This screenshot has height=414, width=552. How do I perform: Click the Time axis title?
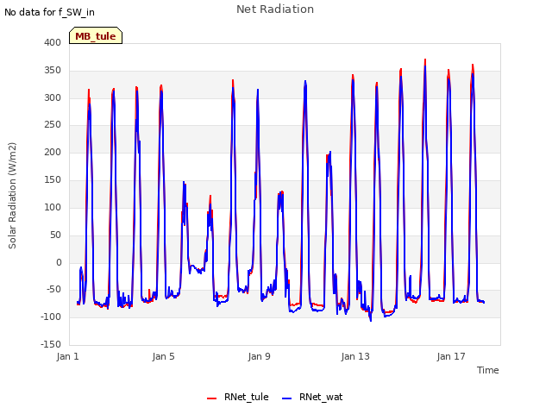pyautogui.click(x=487, y=370)
